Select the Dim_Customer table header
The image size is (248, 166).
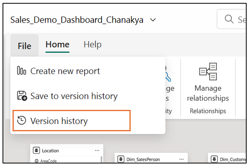click(227, 158)
